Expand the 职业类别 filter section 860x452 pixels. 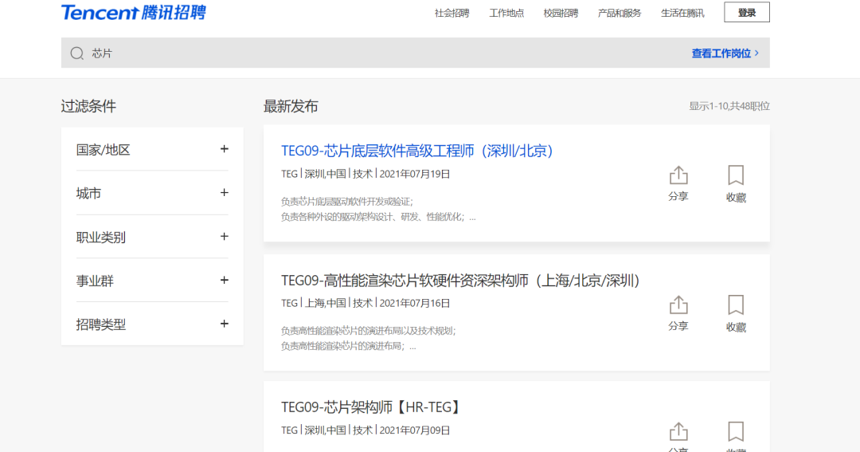click(224, 237)
